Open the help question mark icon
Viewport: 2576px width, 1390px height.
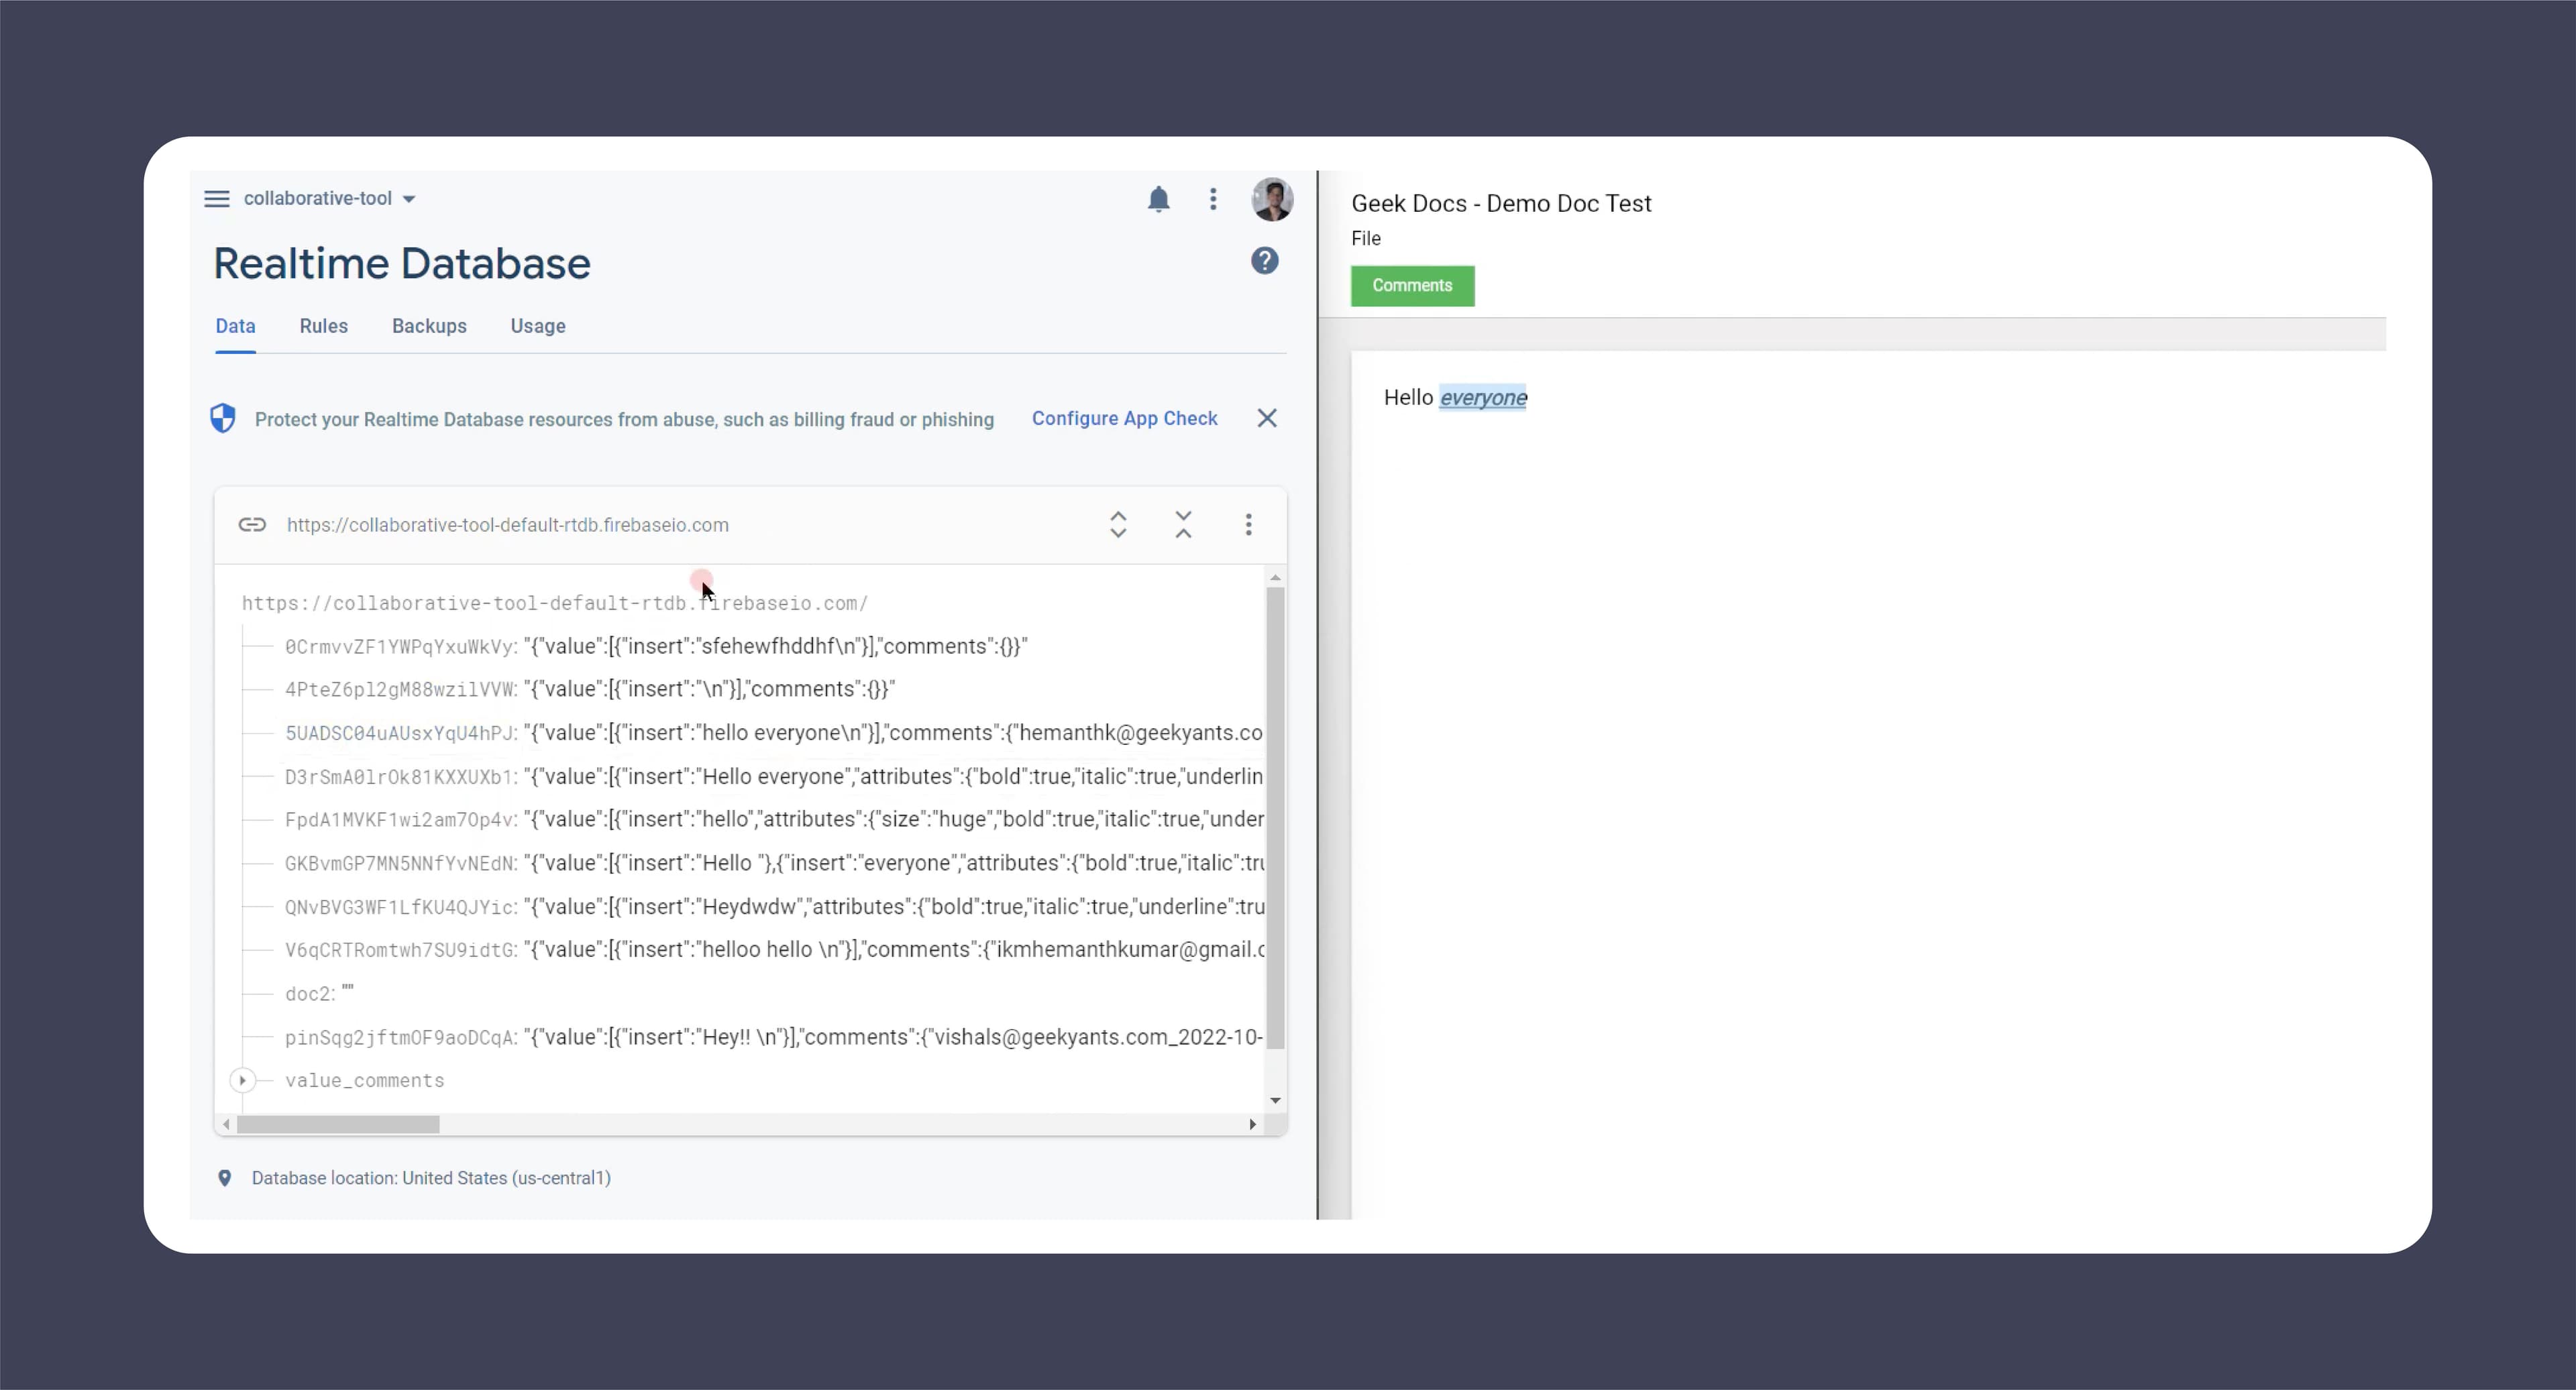1264,261
